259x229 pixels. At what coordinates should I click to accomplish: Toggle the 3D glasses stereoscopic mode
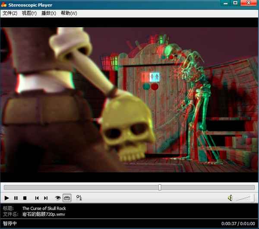[67, 198]
